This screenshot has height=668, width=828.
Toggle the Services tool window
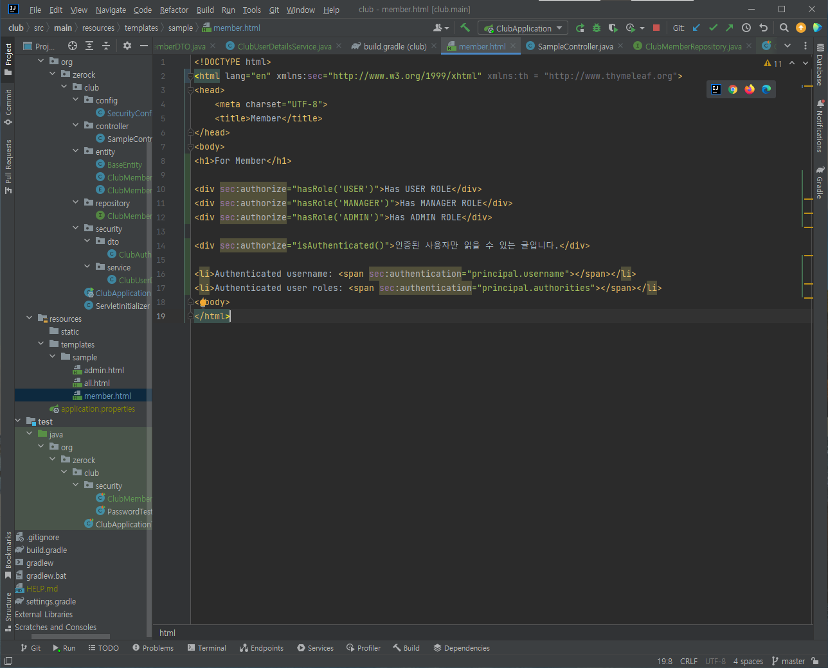pyautogui.click(x=315, y=648)
